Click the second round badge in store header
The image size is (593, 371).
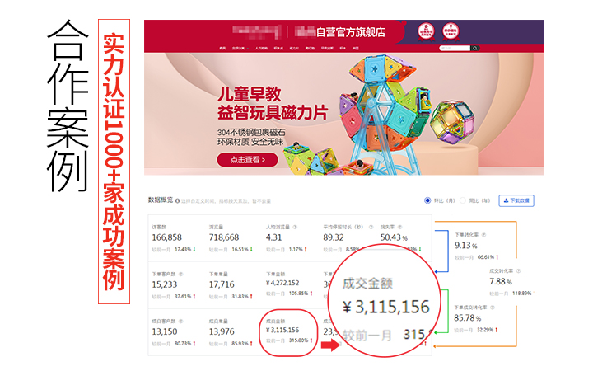(x=451, y=32)
